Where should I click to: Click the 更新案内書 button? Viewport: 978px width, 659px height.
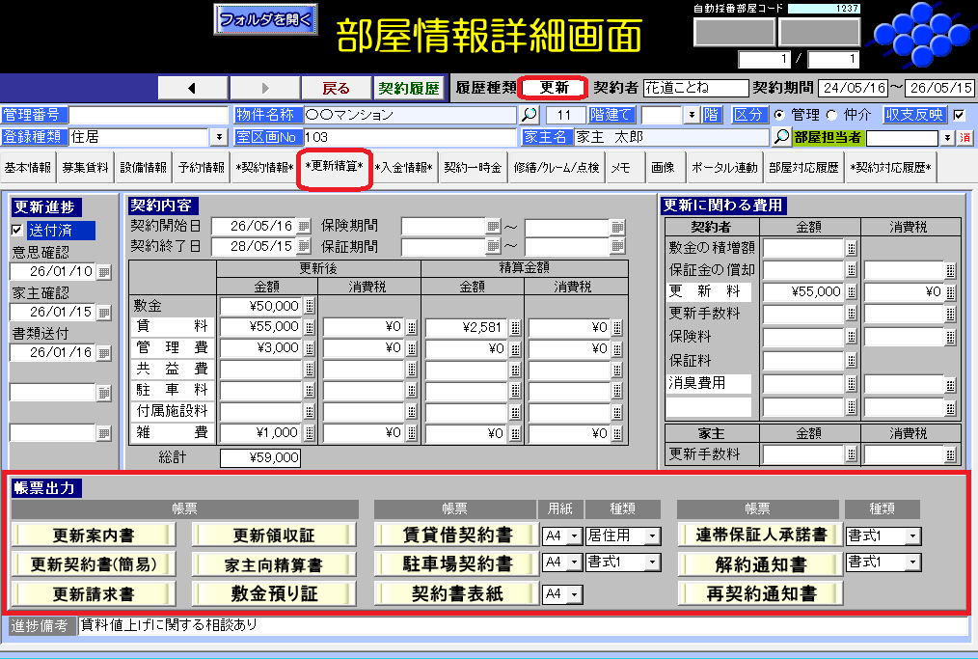[x=95, y=535]
